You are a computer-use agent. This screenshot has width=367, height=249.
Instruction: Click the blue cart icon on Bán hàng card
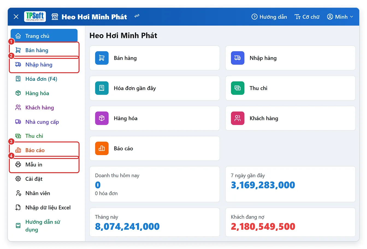(102, 58)
